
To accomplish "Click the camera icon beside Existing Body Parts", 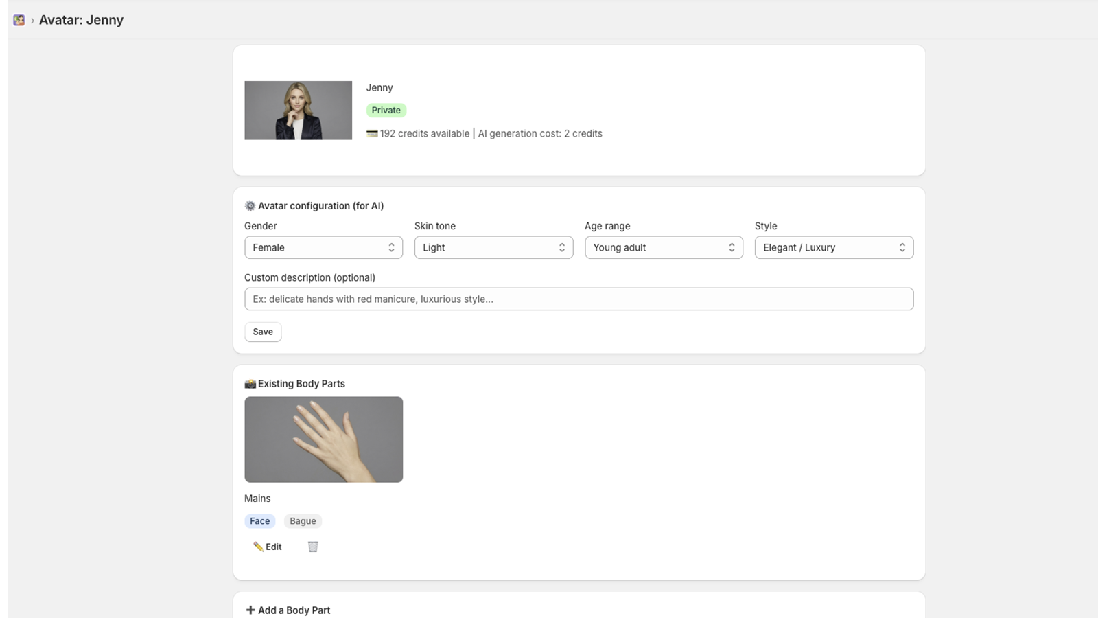I will pyautogui.click(x=250, y=383).
